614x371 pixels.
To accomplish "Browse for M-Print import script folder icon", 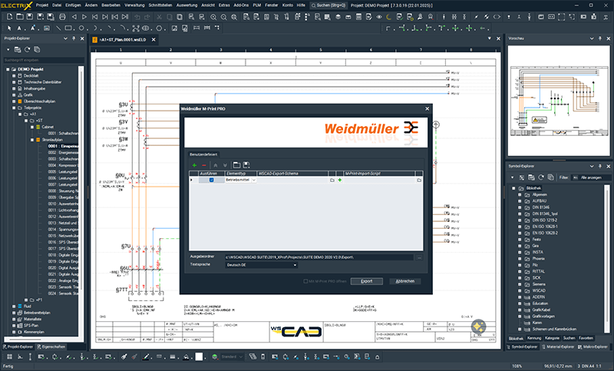I will point(419,181).
